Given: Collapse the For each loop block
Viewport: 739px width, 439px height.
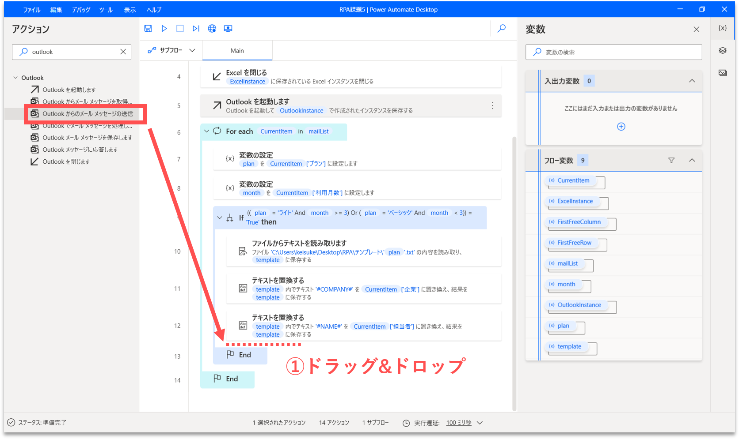Looking at the screenshot, I should (206, 131).
